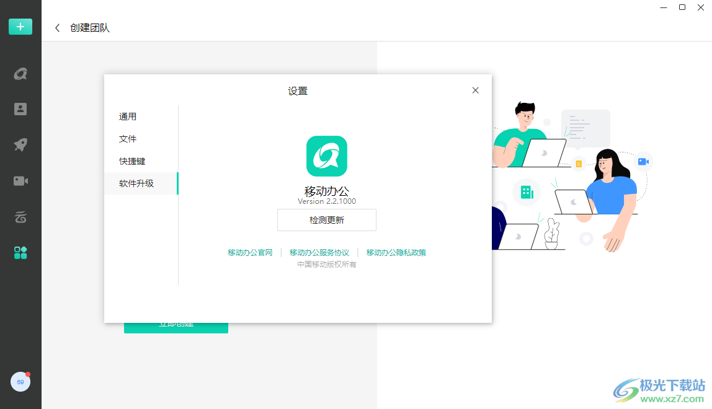712x409 pixels.
Task: Click the 移动办公 app logo
Action: click(x=327, y=156)
